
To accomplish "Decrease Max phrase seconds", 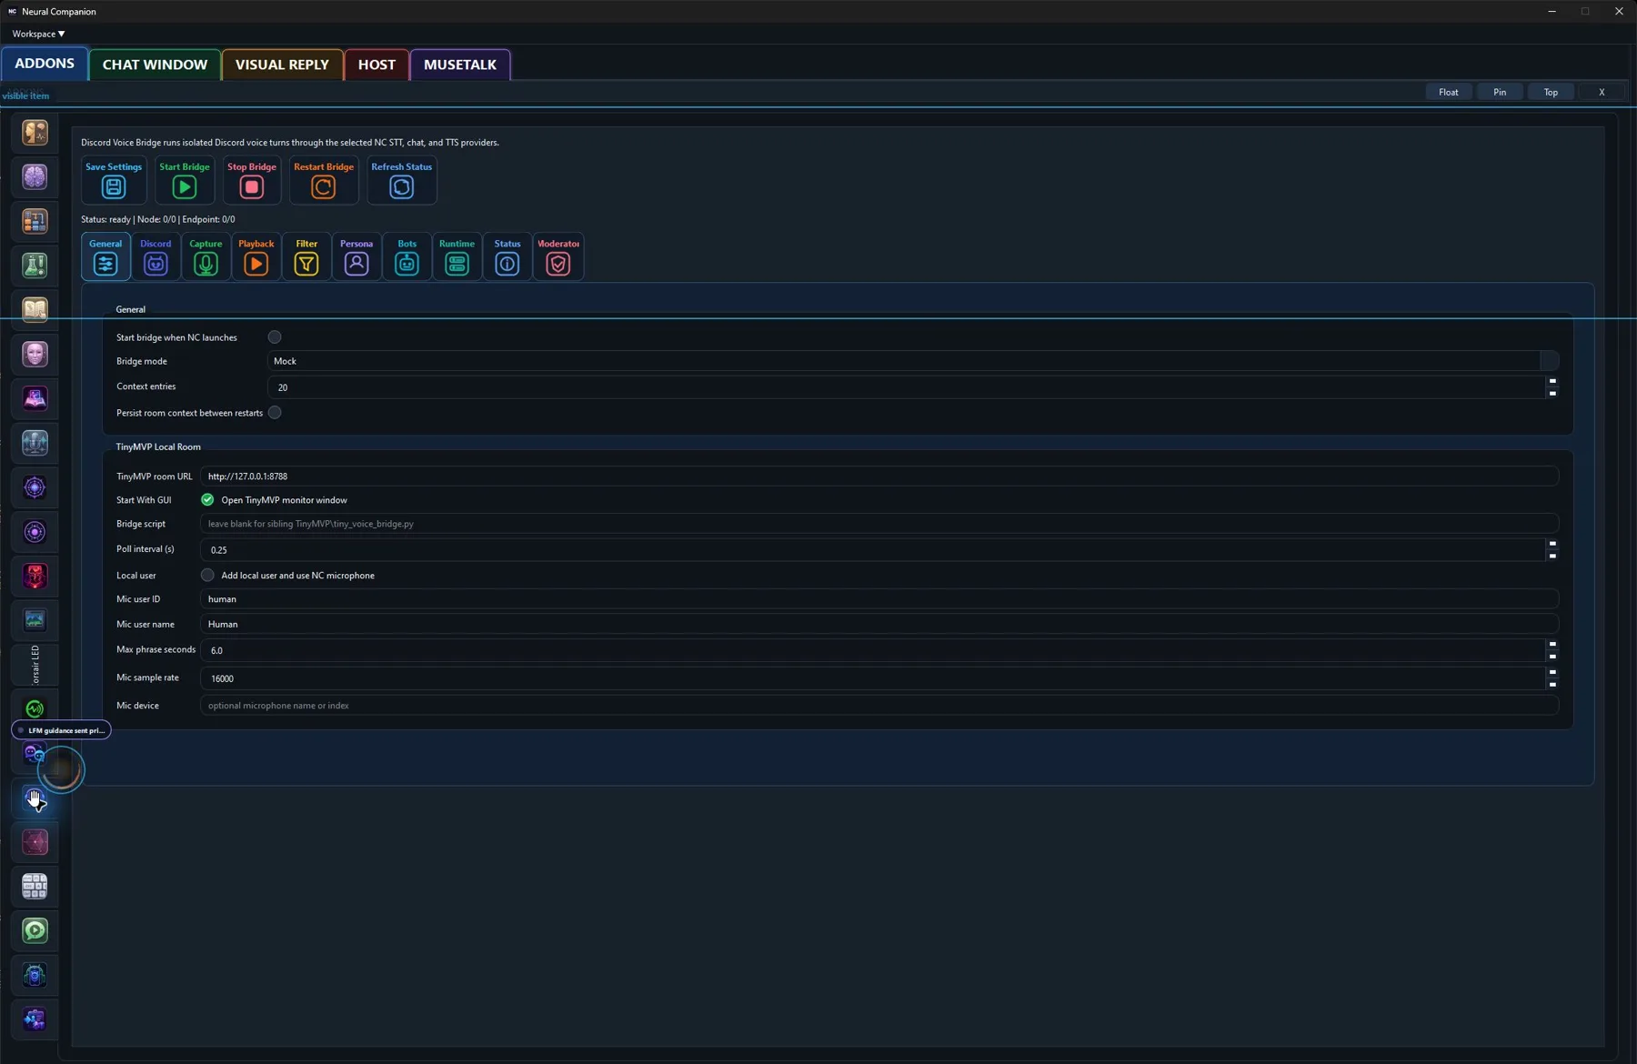I will [1552, 656].
